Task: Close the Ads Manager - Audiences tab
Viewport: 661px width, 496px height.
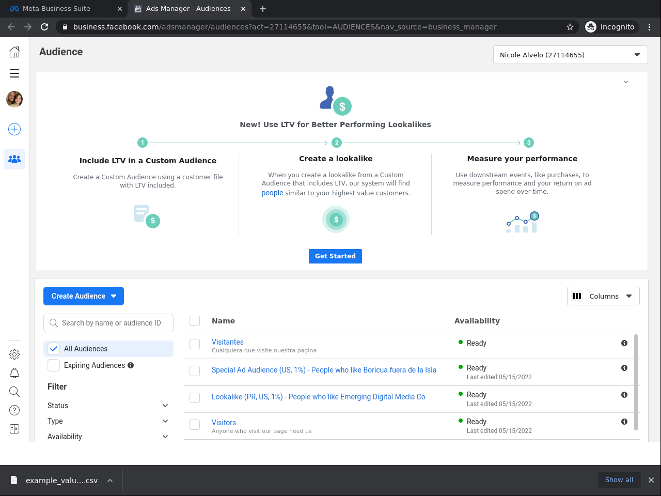Action: (243, 9)
